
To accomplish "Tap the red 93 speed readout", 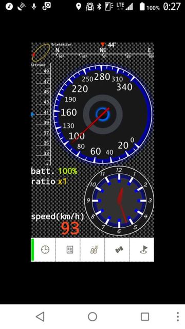I will tap(70, 228).
